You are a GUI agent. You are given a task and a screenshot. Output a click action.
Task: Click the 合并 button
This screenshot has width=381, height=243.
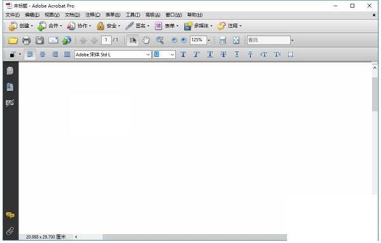point(50,26)
